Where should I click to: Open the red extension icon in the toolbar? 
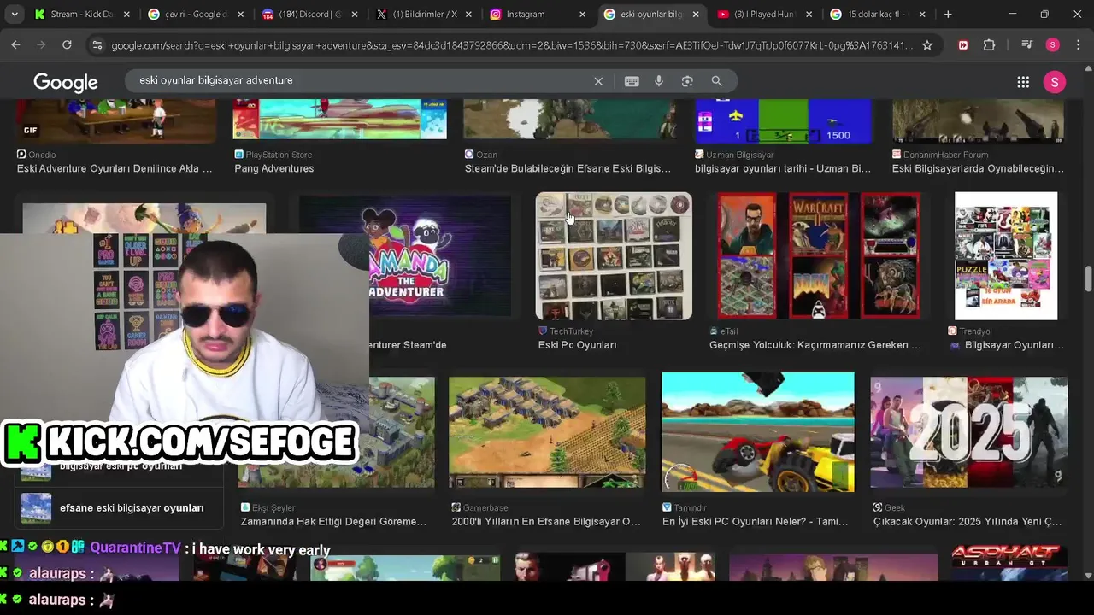963,45
